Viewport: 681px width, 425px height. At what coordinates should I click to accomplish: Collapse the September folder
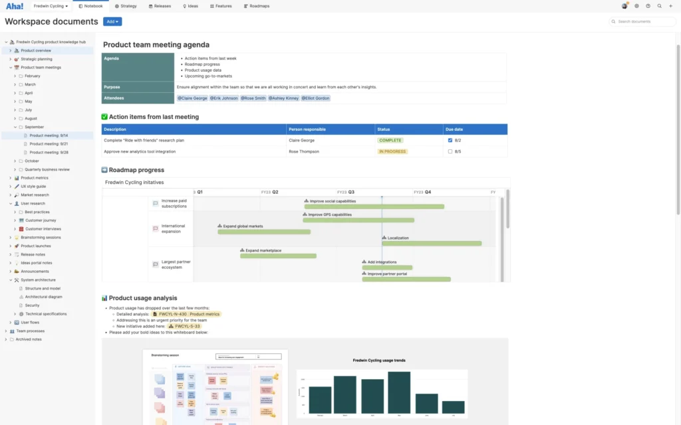point(15,127)
